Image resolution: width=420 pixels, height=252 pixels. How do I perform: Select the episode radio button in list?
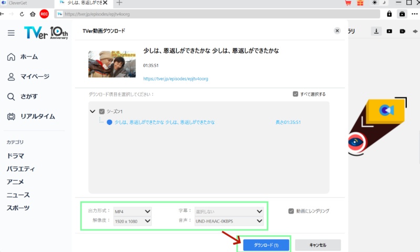(x=109, y=122)
